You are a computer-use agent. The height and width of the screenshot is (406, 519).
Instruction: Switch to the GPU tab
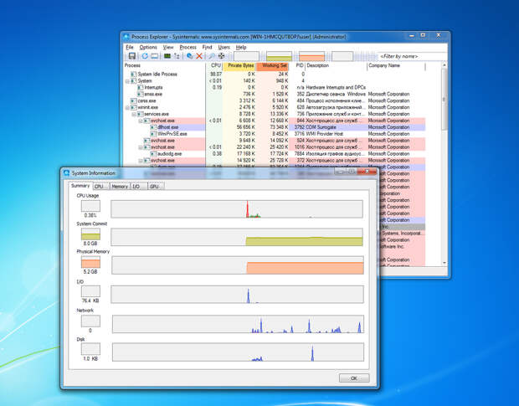point(154,187)
